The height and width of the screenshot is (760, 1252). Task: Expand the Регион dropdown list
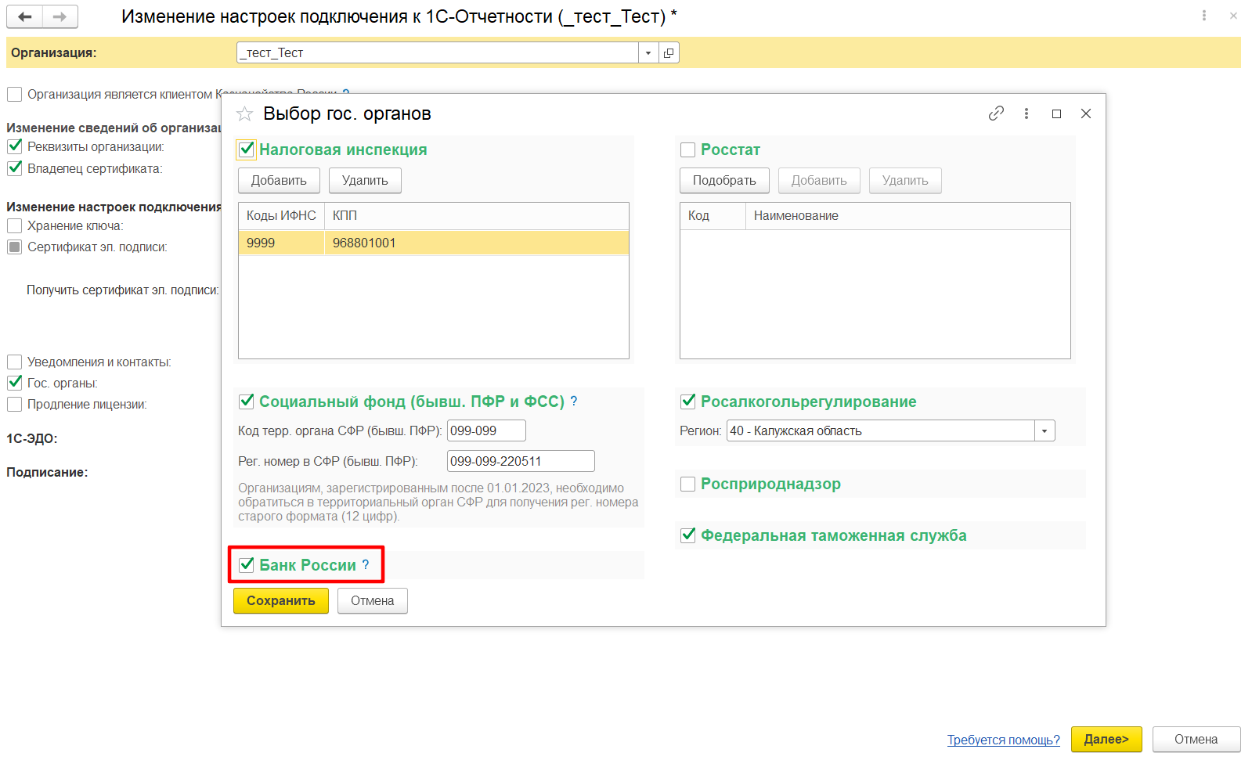[x=1045, y=431]
